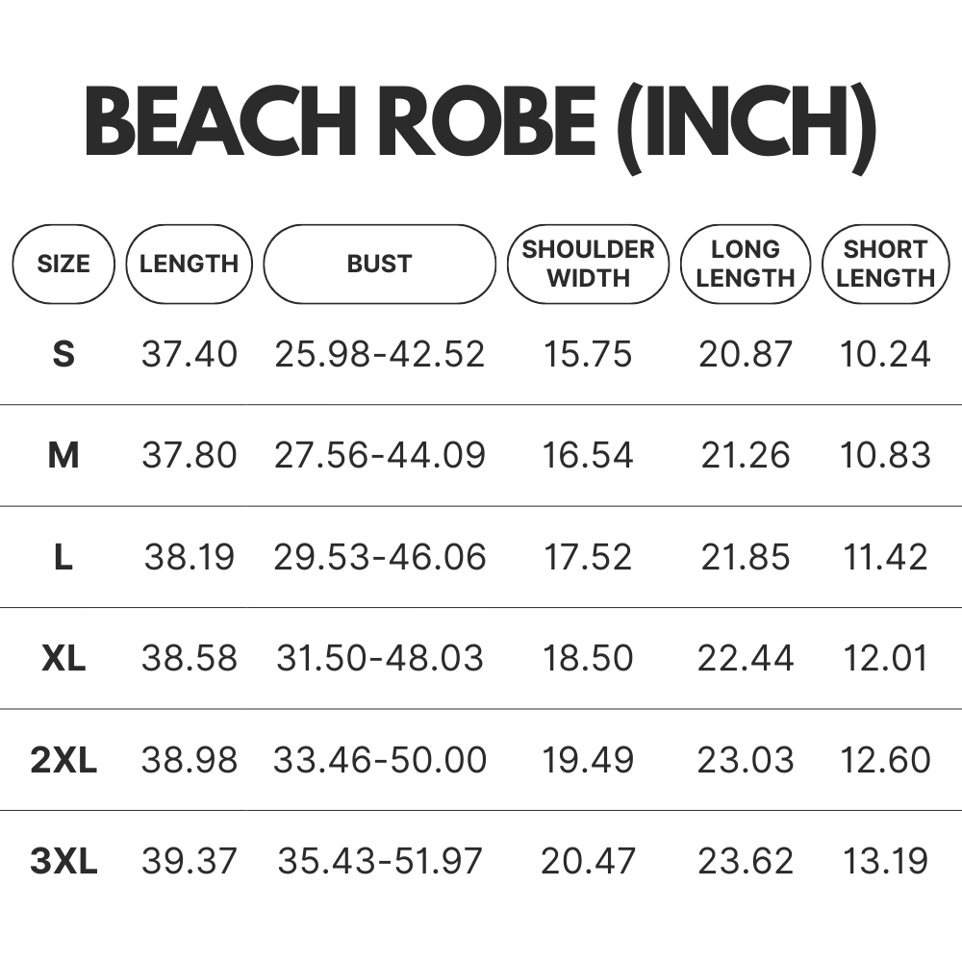Click the LENGTH column header pill
Screen dimensions: 962x962
pyautogui.click(x=189, y=264)
